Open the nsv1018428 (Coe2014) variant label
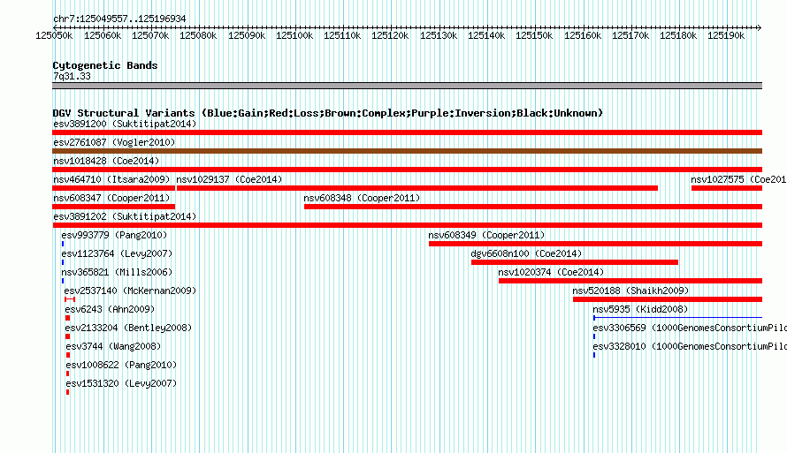 (106, 161)
